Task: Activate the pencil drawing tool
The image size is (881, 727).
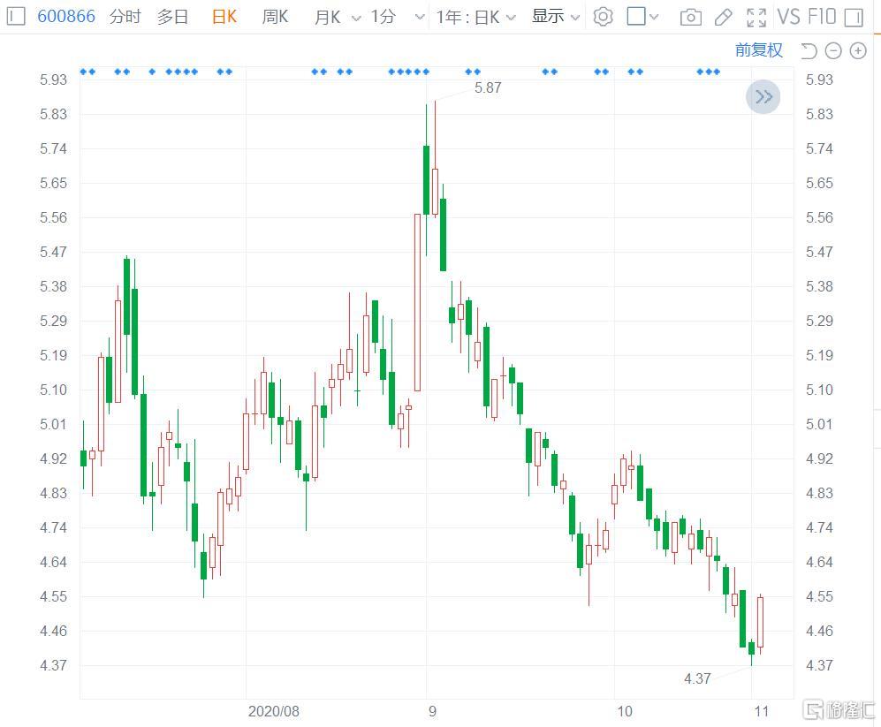Action: tap(723, 18)
